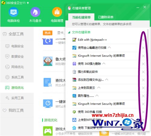Remove 使用 360强力删除 menu entry
Screen dimensions: 151x136
pyautogui.click(x=143, y=64)
